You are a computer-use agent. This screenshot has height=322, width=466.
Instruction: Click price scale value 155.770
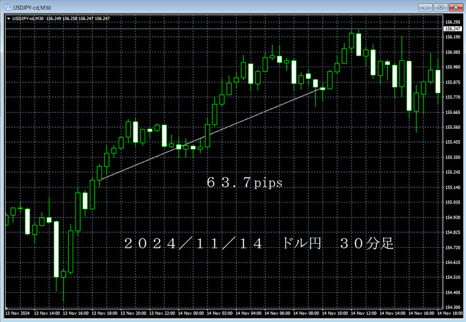pos(453,97)
